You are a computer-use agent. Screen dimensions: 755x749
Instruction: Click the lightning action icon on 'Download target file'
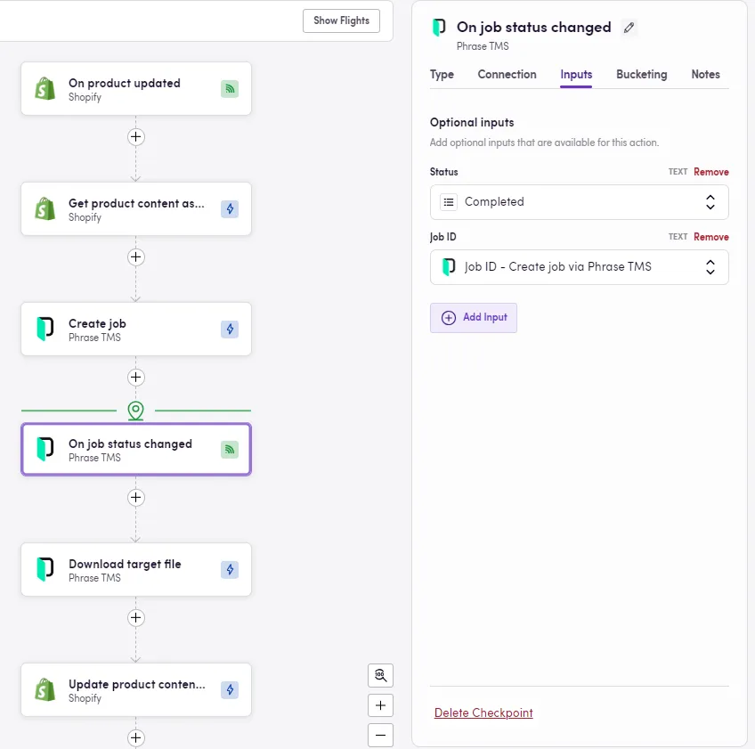point(230,569)
